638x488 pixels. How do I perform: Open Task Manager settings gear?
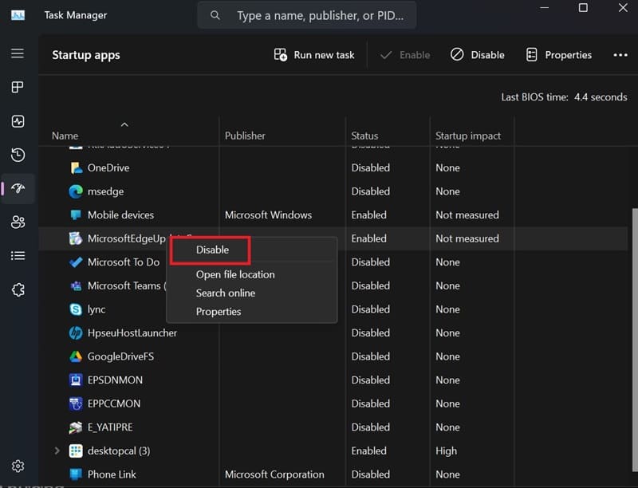(x=18, y=466)
